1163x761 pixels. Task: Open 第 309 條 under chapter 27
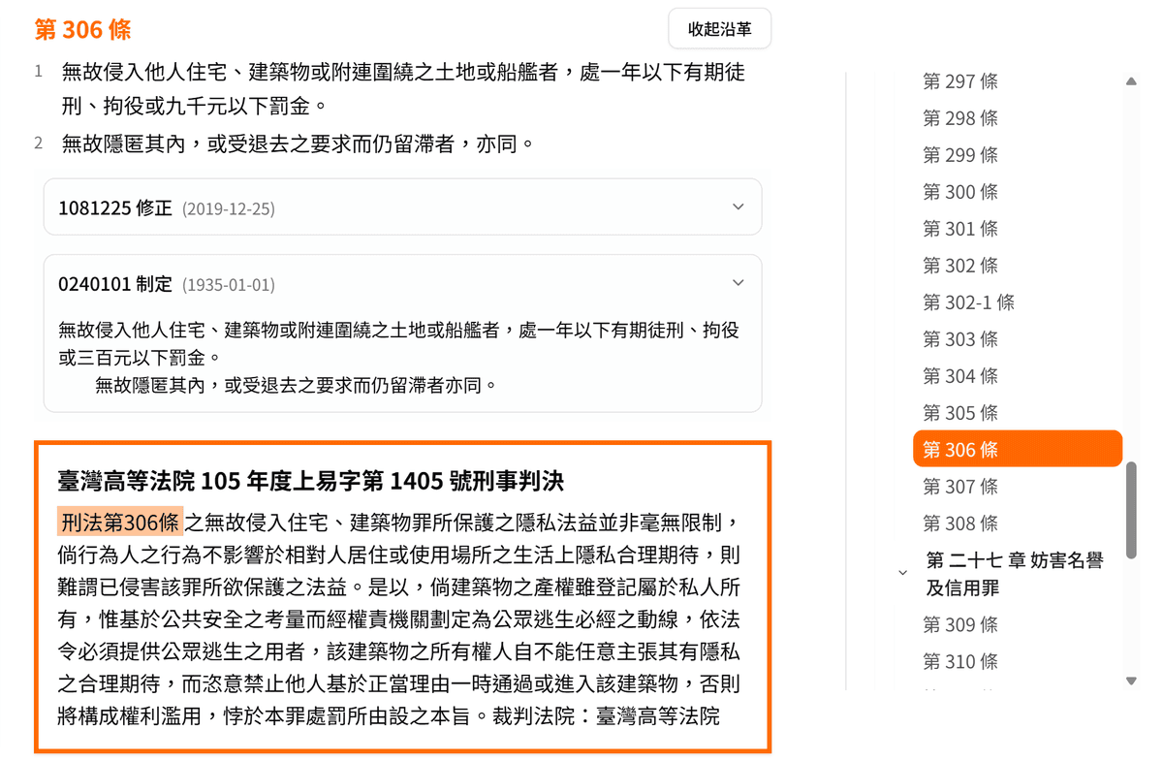959,624
